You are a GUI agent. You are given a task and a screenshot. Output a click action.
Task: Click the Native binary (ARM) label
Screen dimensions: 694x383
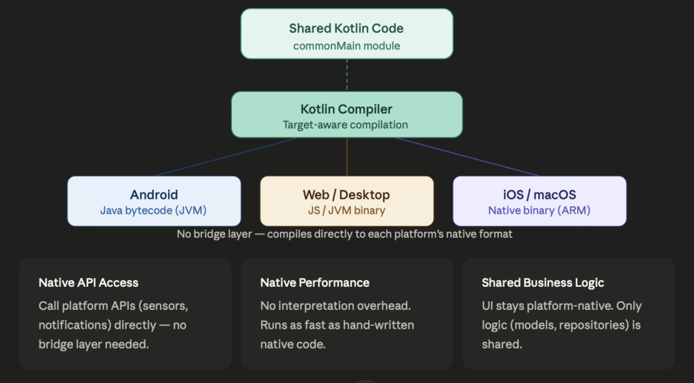click(x=539, y=210)
